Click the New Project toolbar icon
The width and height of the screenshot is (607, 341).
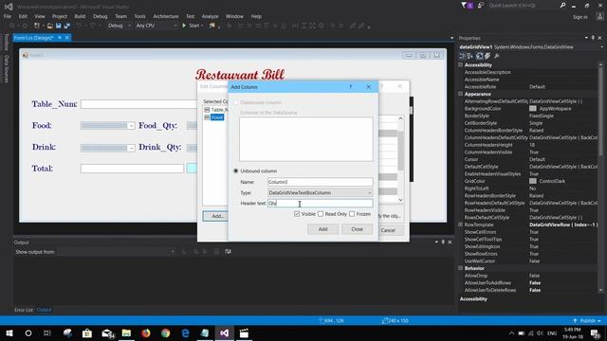click(x=37, y=26)
